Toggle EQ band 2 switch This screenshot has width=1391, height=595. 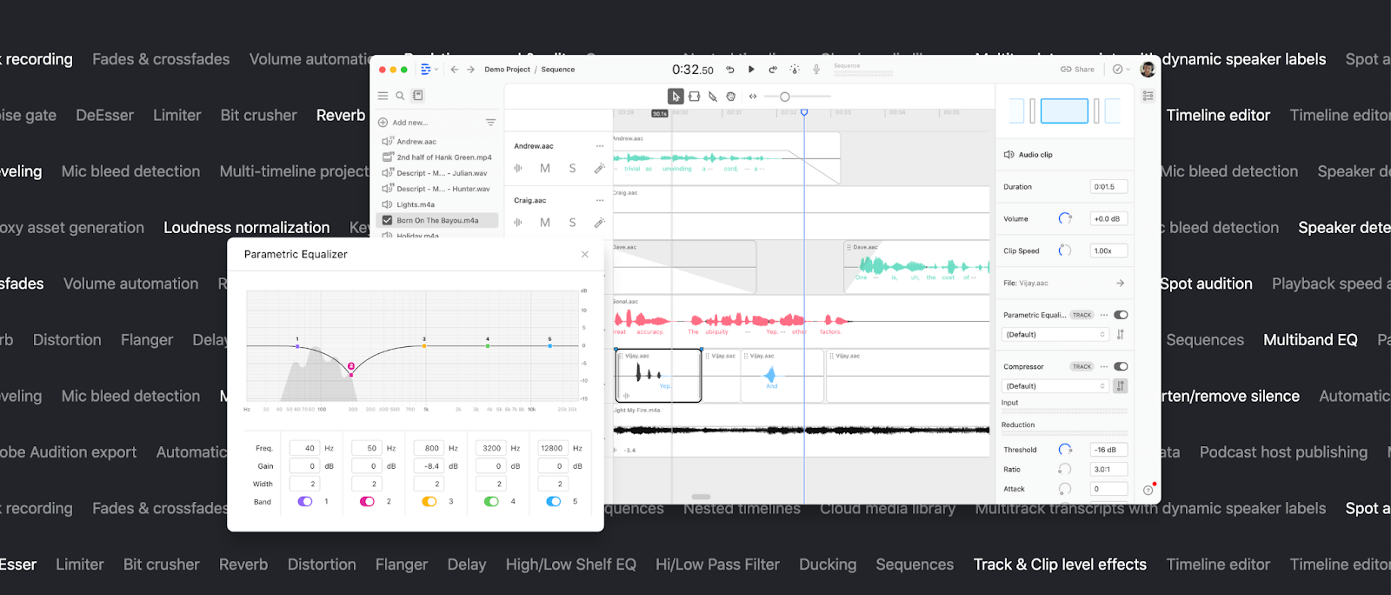(x=367, y=501)
